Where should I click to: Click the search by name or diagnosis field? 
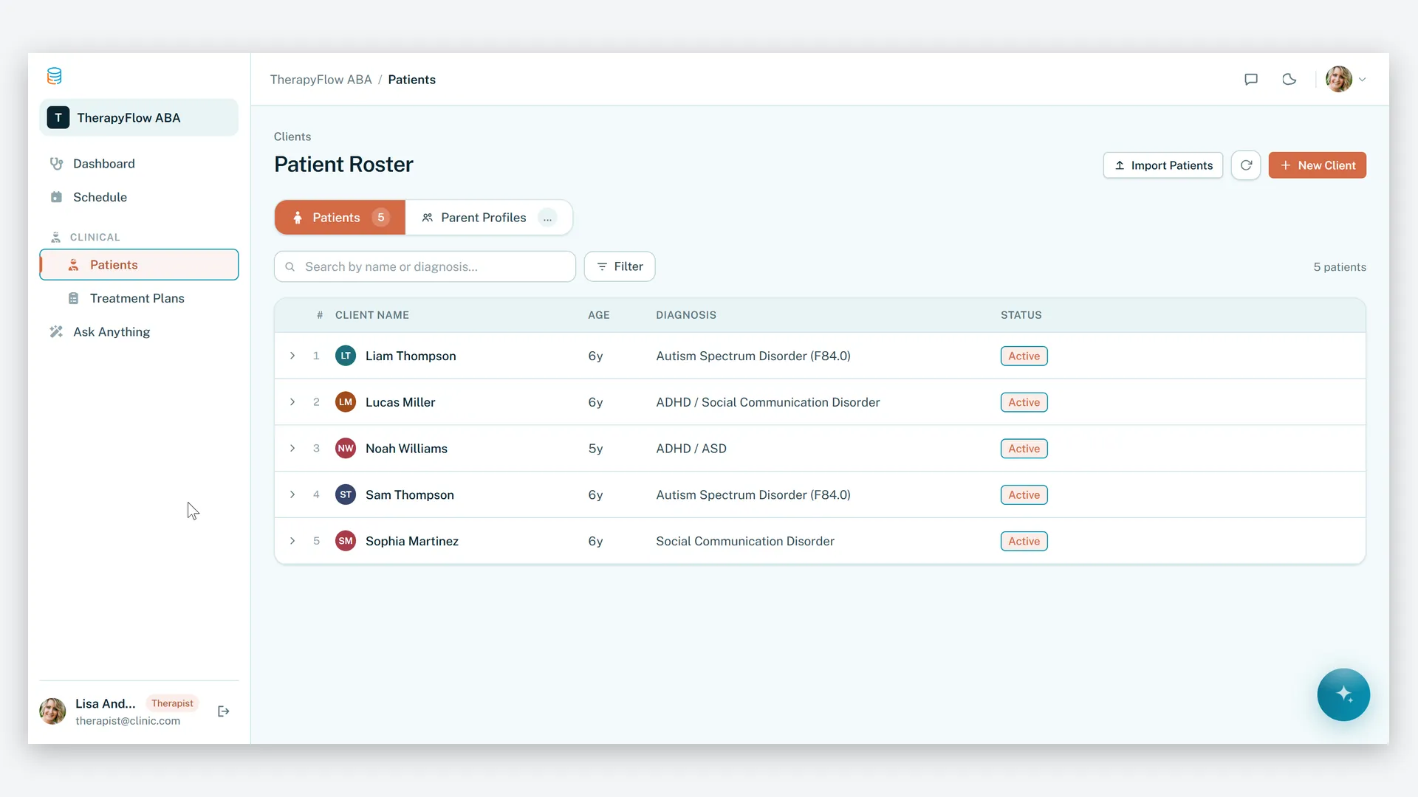click(x=425, y=266)
